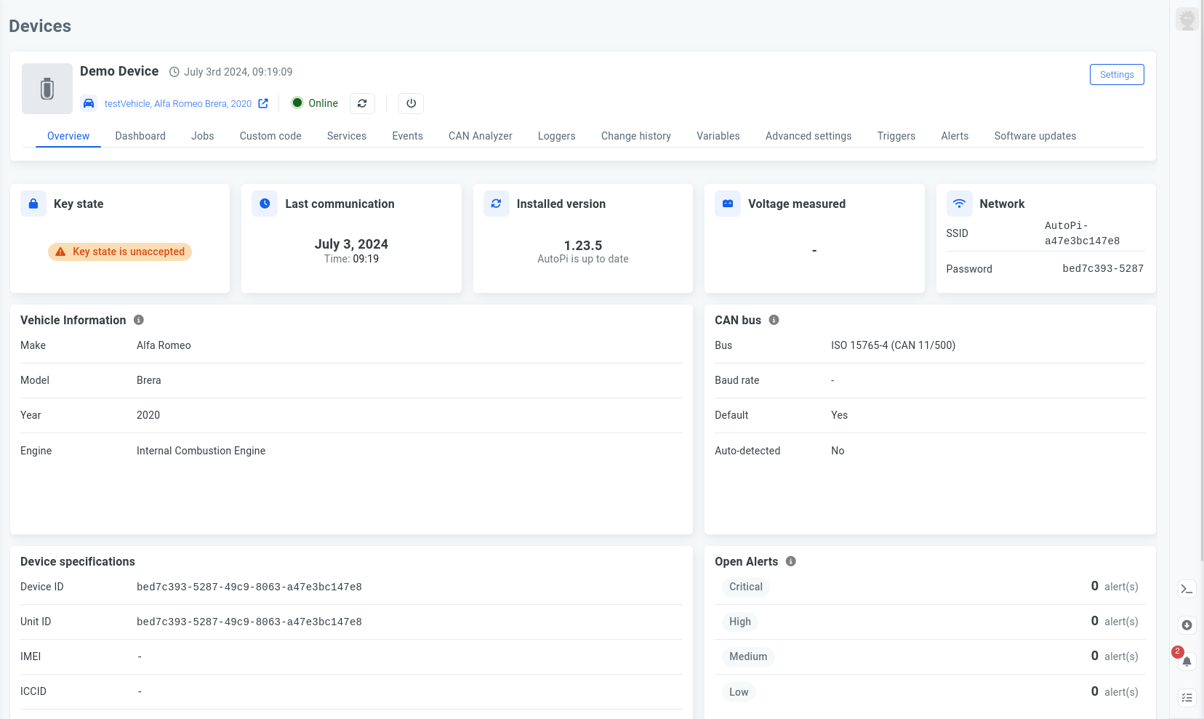Select the Overview tab
This screenshot has width=1204, height=719.
click(x=68, y=136)
